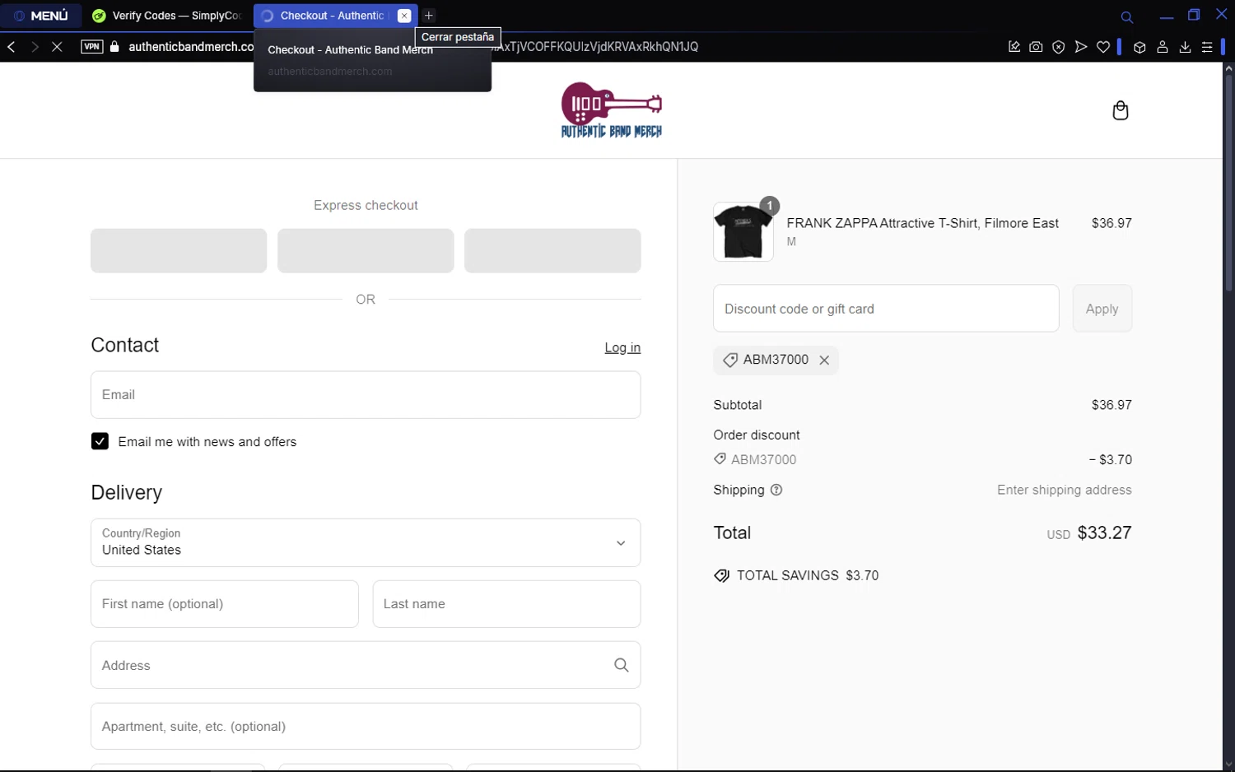Click the middle express checkout button placeholder

[366, 250]
